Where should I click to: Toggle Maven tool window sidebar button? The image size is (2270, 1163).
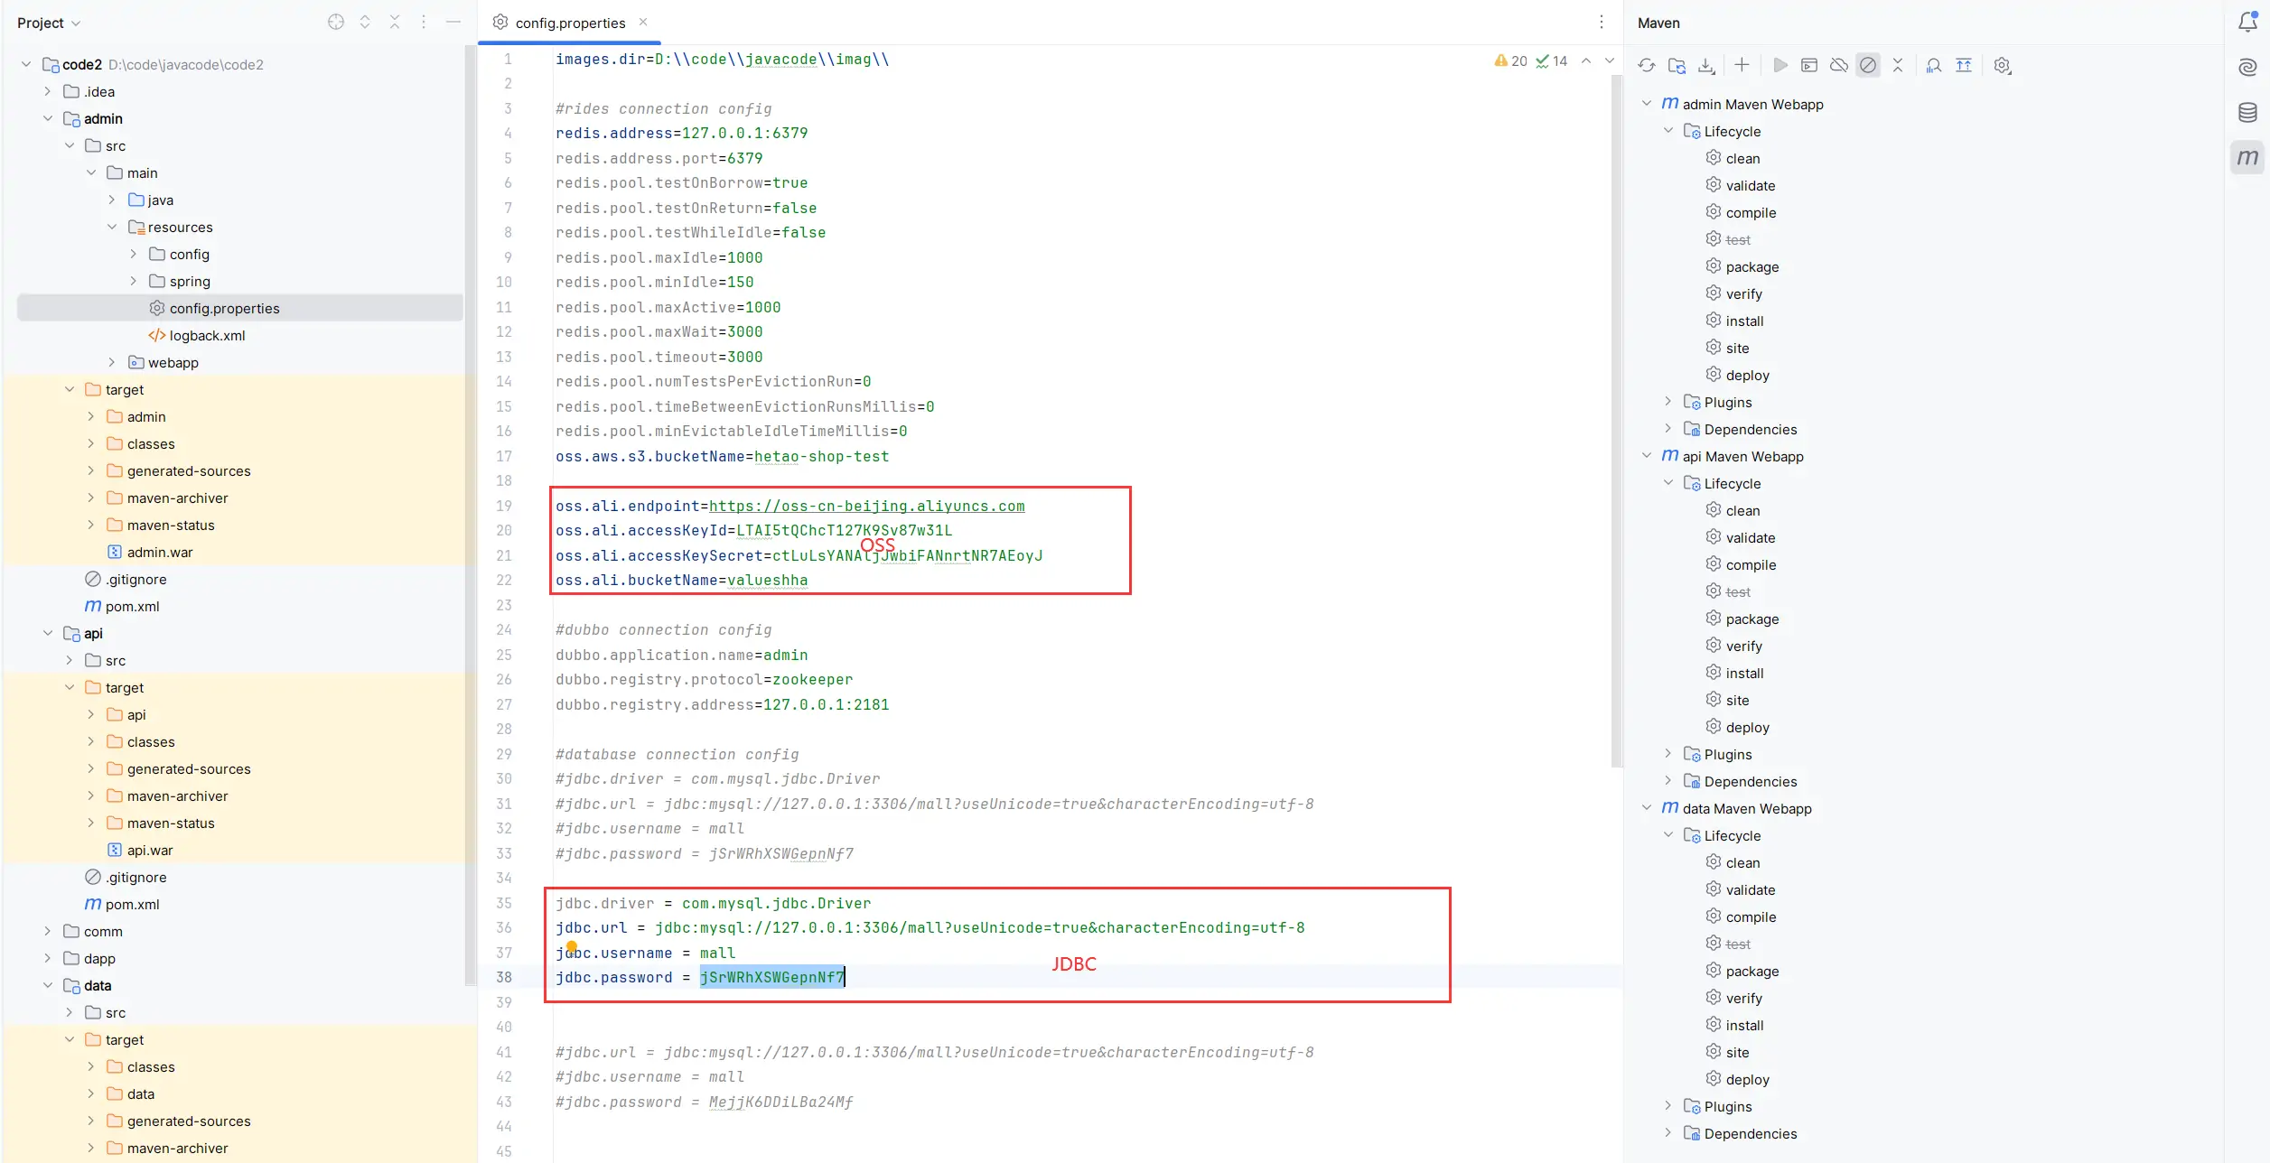(2247, 158)
